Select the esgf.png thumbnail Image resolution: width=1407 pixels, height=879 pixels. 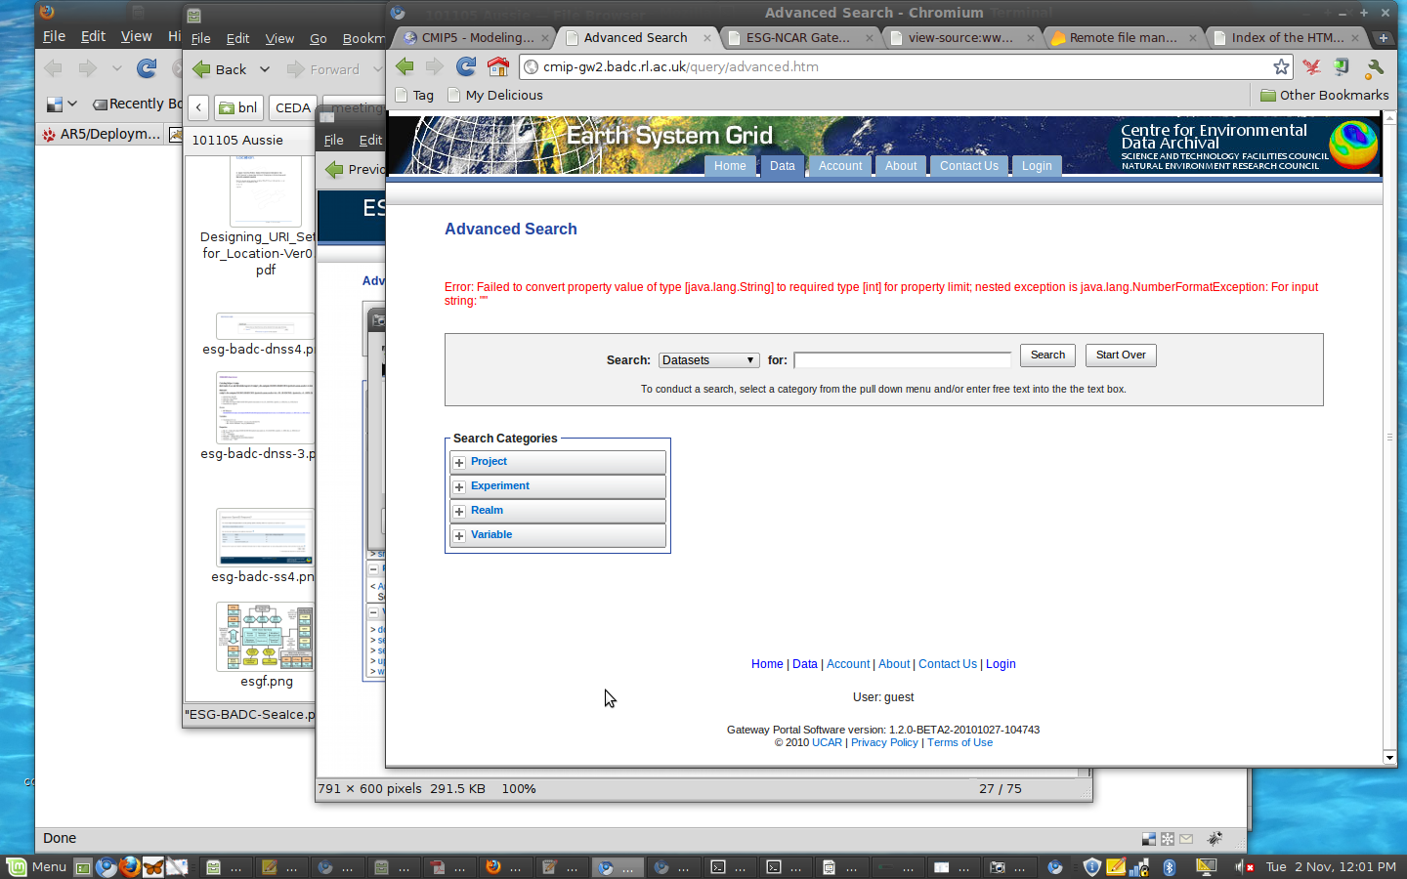[x=265, y=638]
